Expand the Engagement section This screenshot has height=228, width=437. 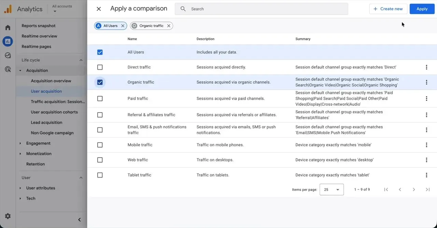[x=38, y=143]
